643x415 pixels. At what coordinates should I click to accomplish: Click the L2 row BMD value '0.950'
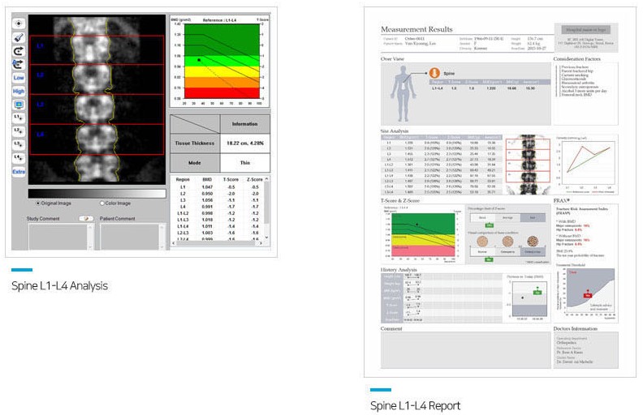point(207,194)
